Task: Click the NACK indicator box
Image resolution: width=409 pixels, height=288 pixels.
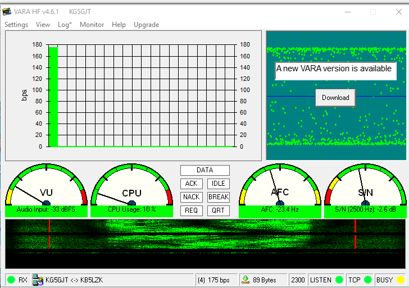Action: click(191, 197)
